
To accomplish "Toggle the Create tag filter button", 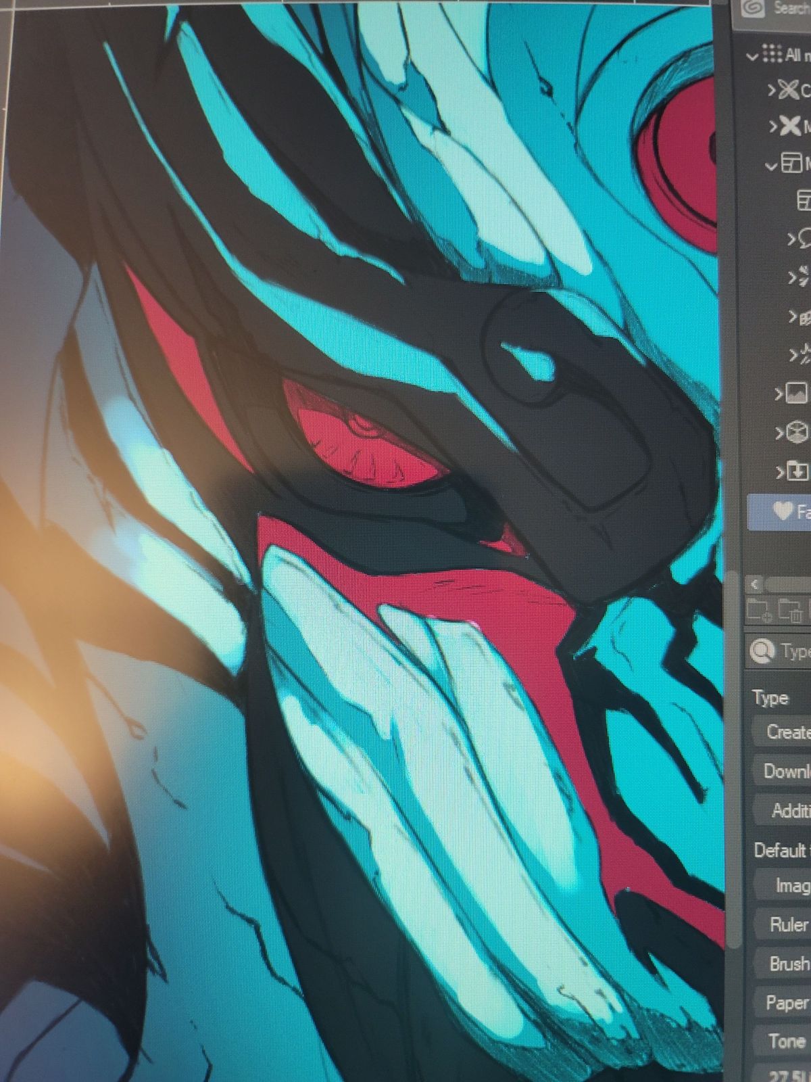I will click(783, 732).
